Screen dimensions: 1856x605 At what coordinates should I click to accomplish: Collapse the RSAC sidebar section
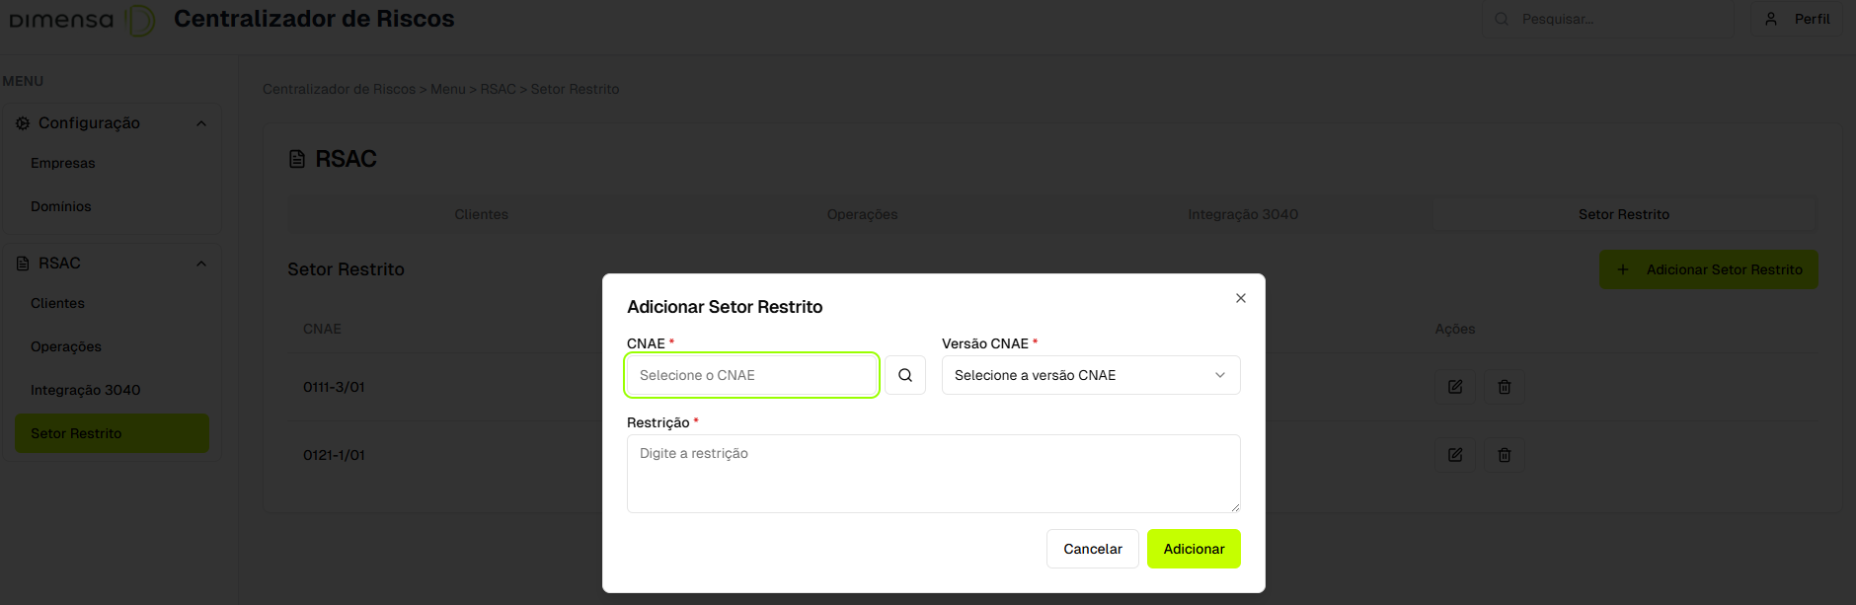[x=201, y=264]
